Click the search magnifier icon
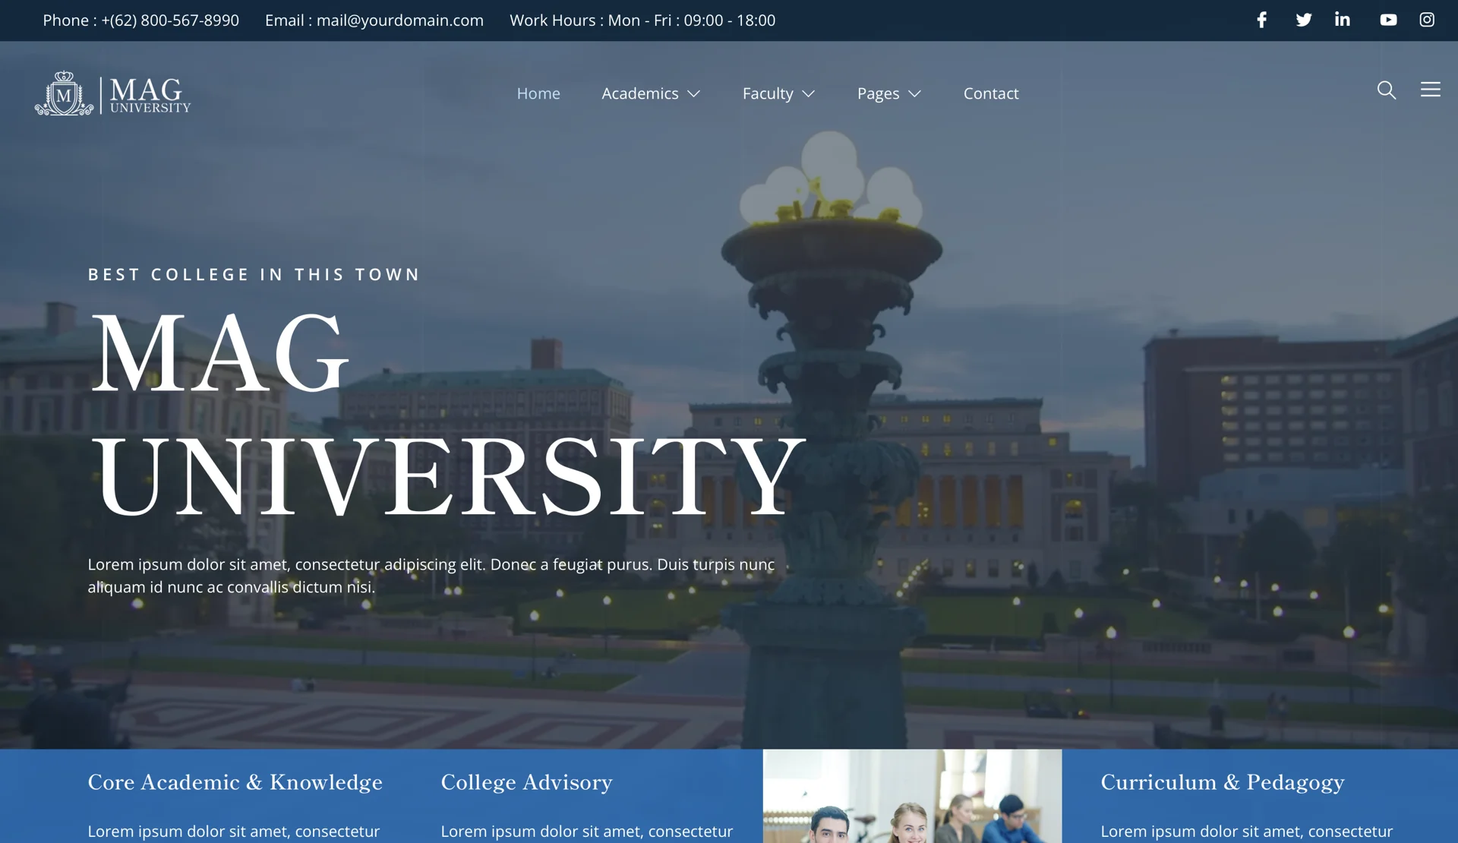 pos(1387,90)
